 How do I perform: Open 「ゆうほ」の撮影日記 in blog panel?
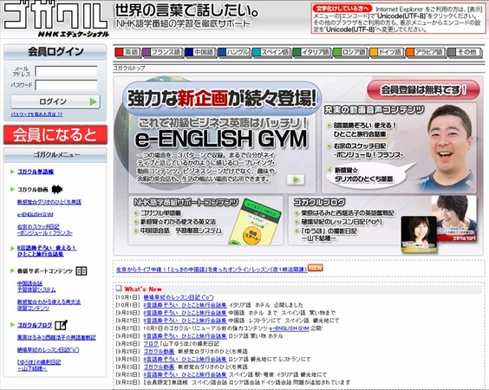click(329, 235)
